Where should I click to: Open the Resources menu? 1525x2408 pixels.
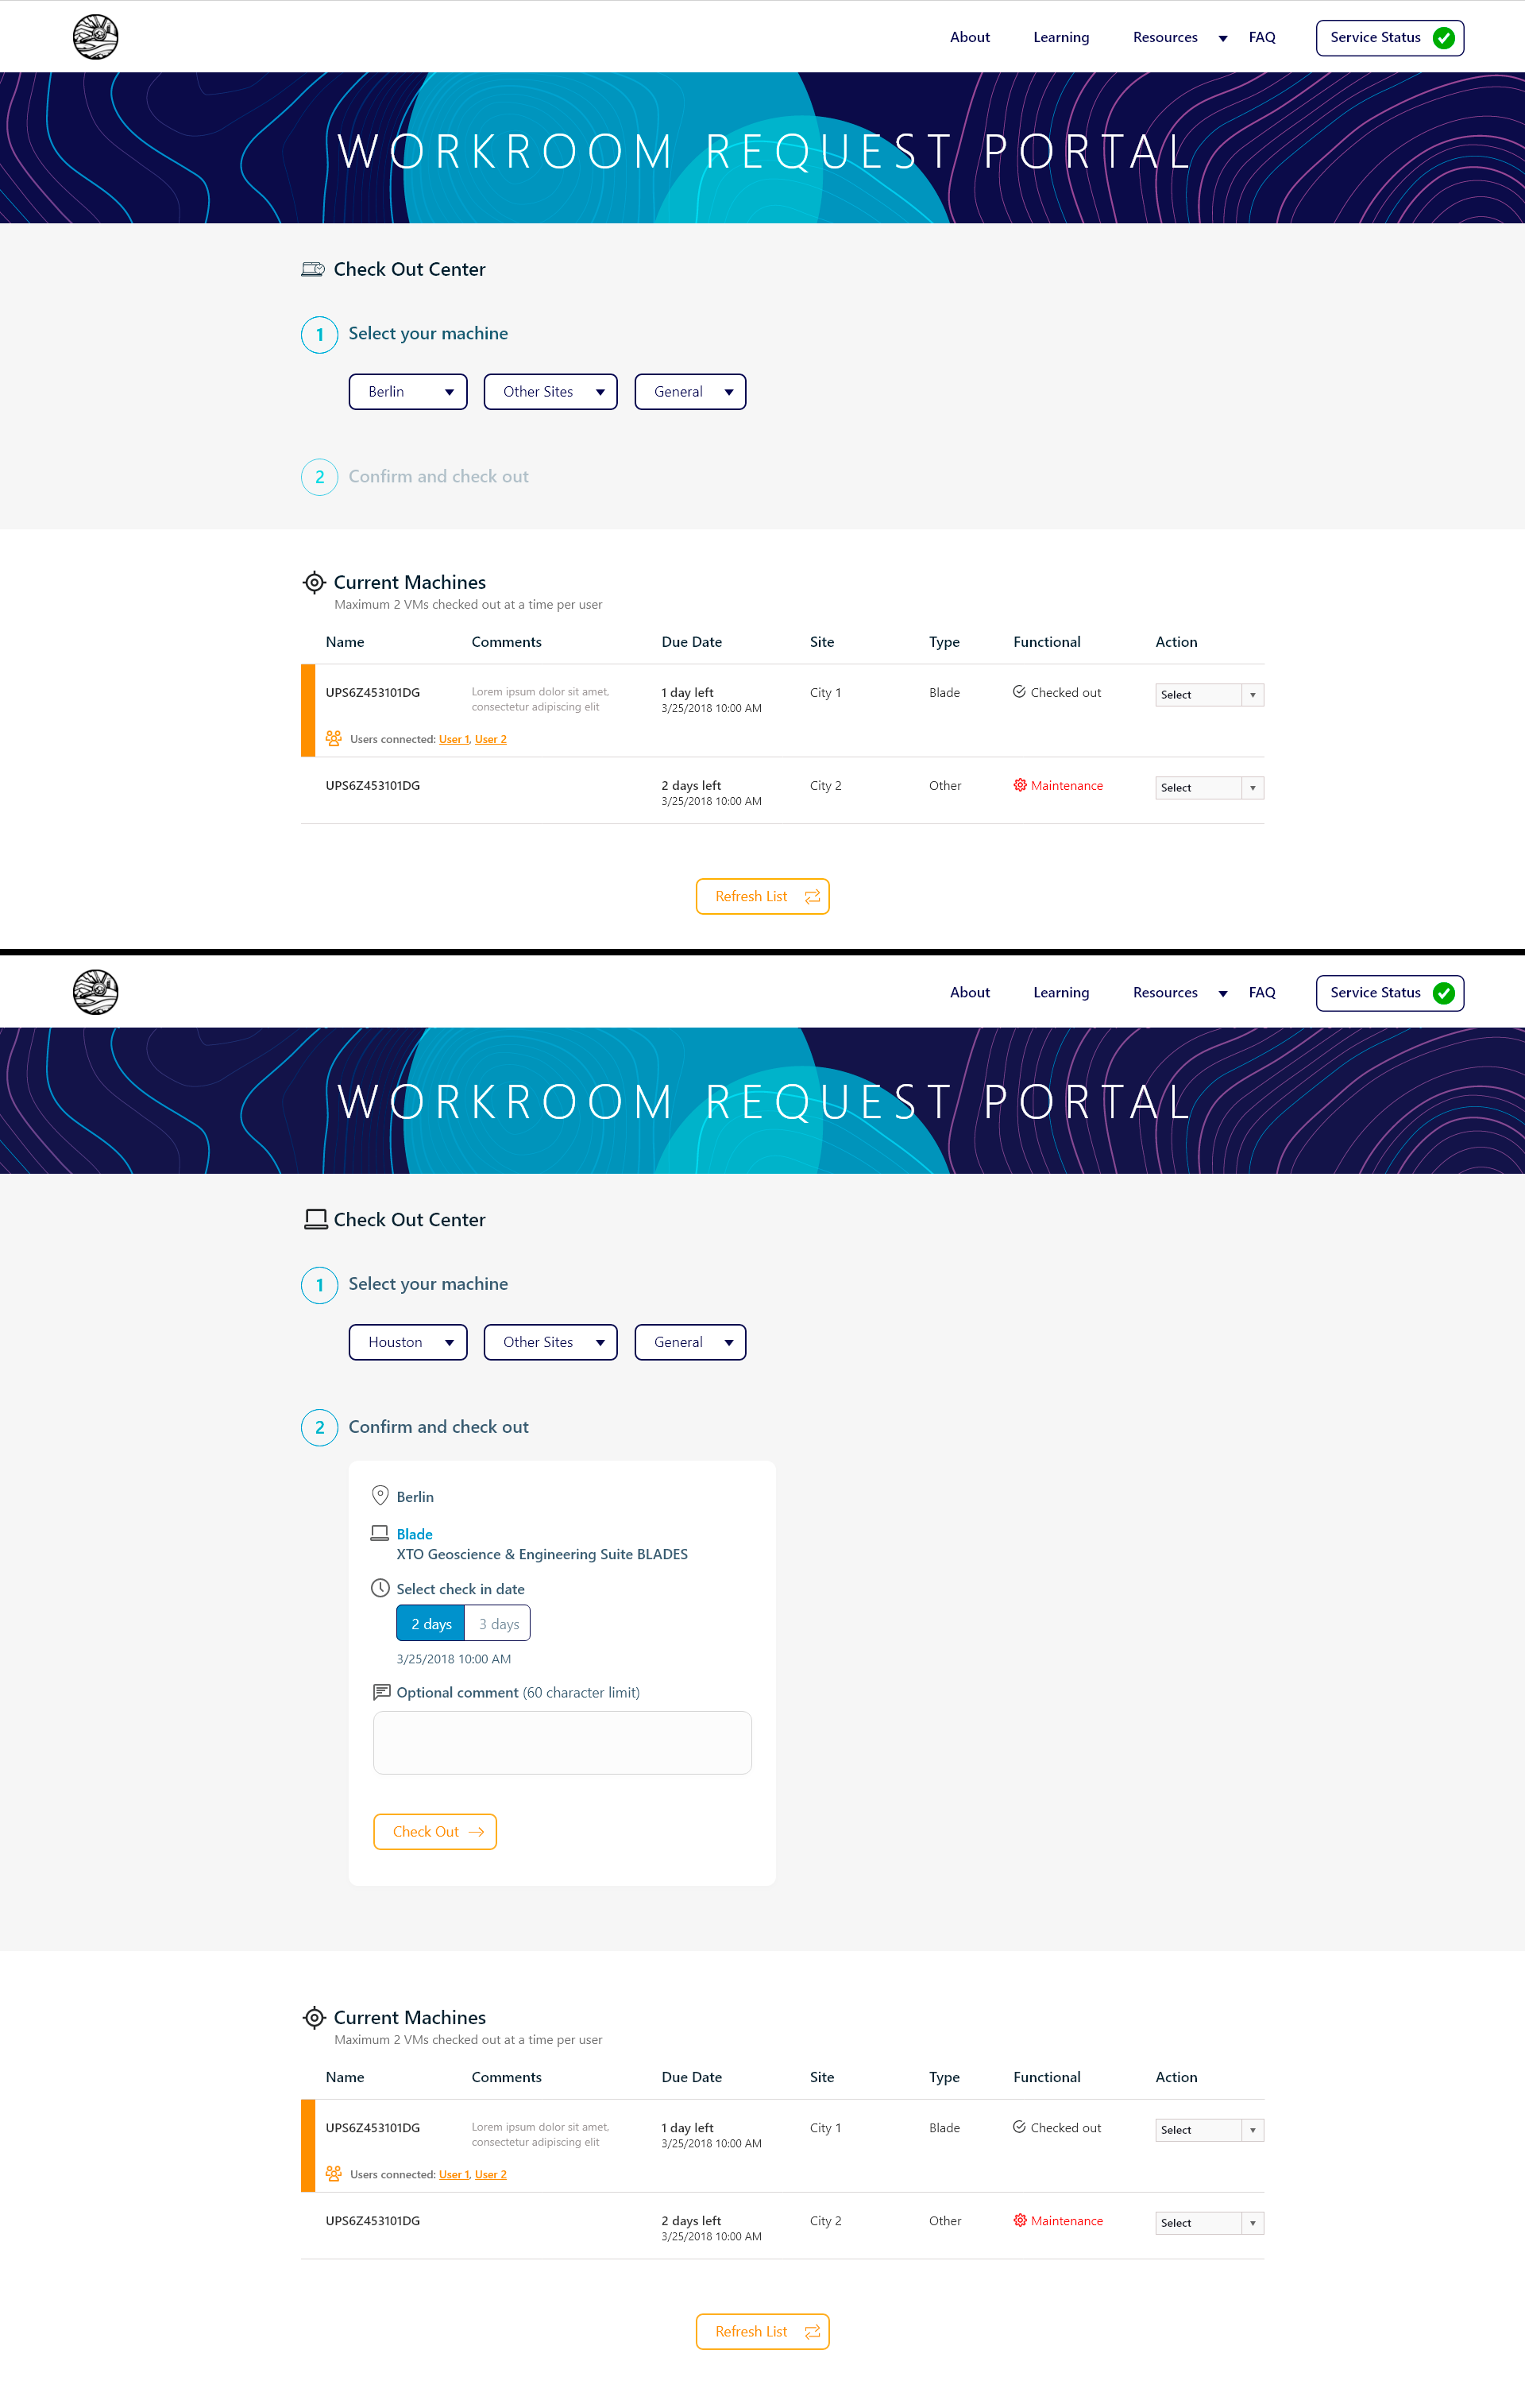1165,37
